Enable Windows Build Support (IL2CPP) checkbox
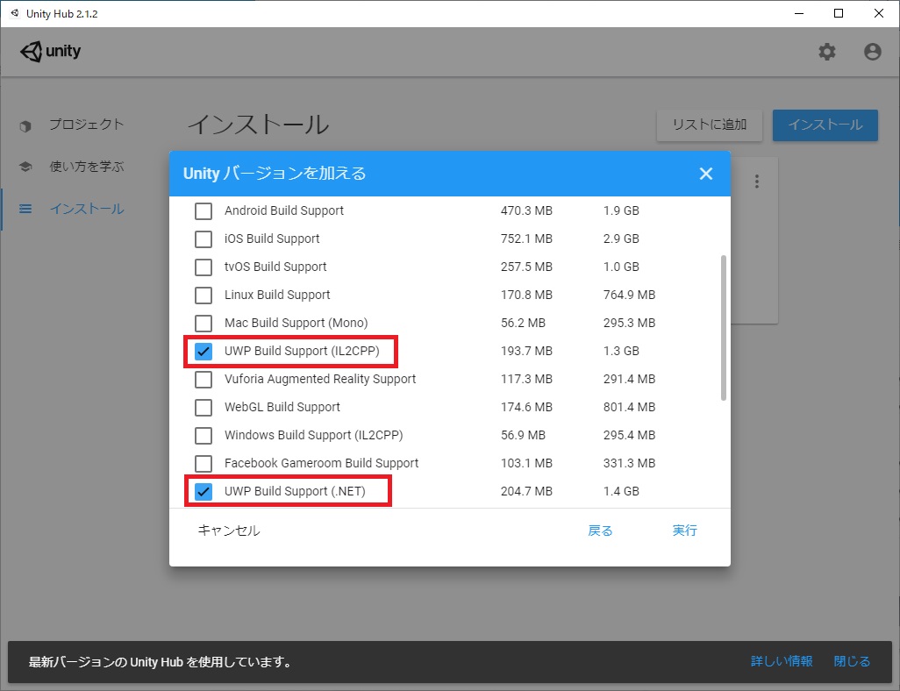 click(204, 436)
